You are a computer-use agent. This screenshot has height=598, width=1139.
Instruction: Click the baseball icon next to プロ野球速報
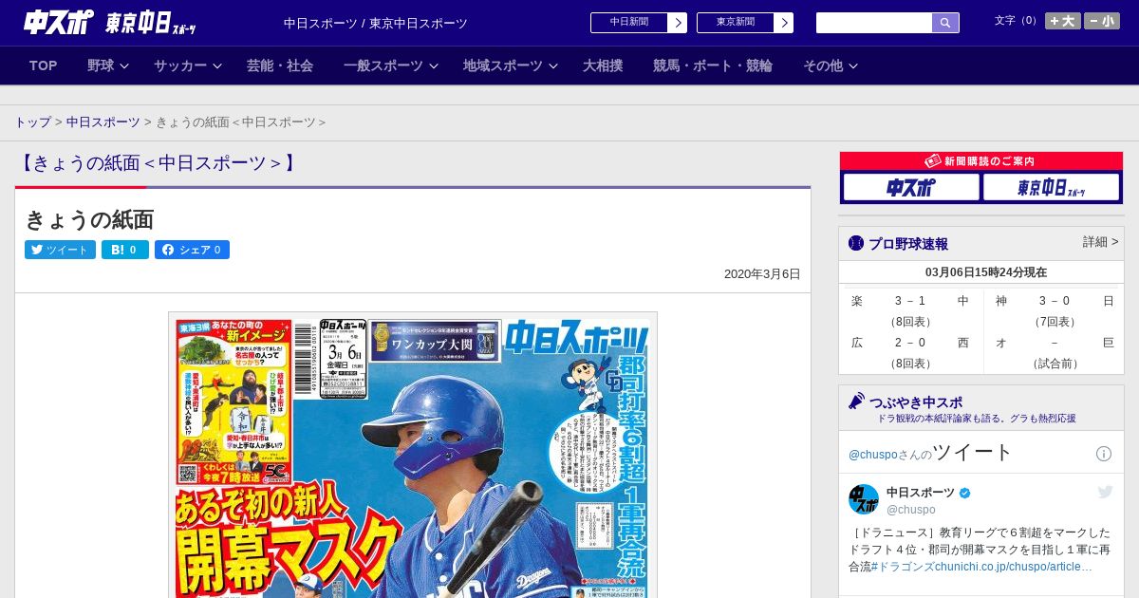(x=856, y=243)
